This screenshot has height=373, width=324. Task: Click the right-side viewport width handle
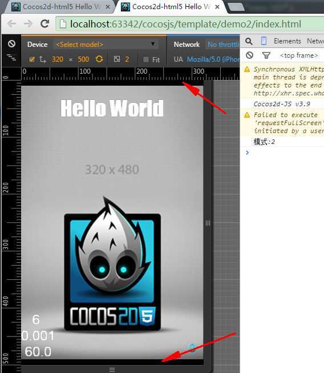(x=208, y=223)
